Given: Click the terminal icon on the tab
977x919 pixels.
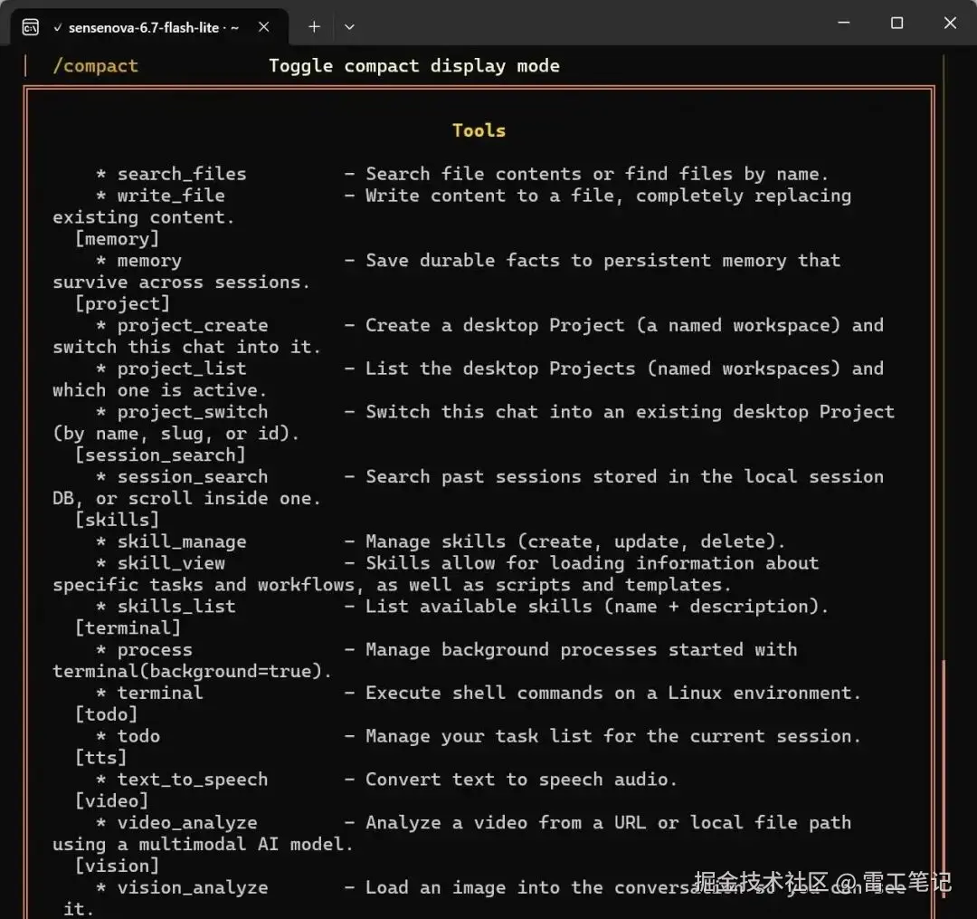Looking at the screenshot, I should [x=30, y=27].
